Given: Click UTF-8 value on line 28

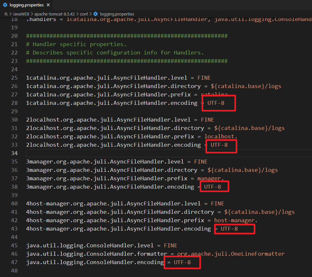Looking at the screenshot, I should click(x=216, y=103).
